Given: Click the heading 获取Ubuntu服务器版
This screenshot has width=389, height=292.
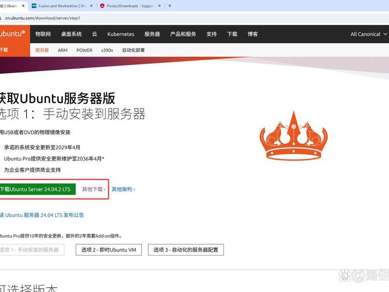Looking at the screenshot, I should (57, 98).
